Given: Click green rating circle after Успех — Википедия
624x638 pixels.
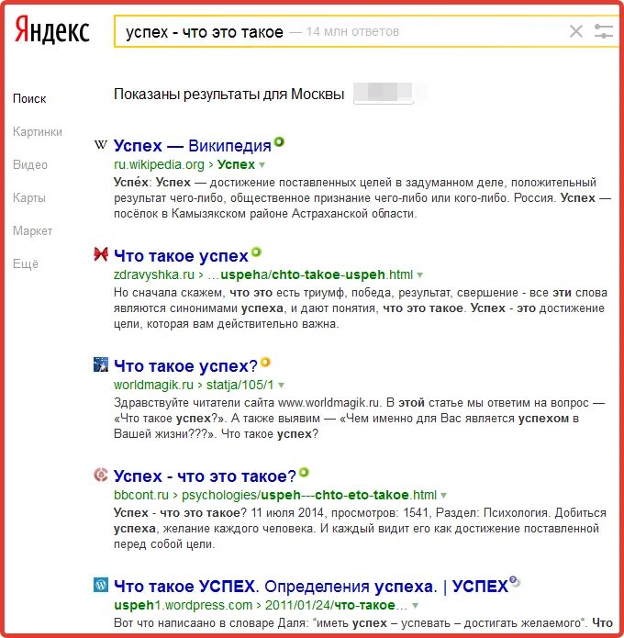Looking at the screenshot, I should point(279,142).
